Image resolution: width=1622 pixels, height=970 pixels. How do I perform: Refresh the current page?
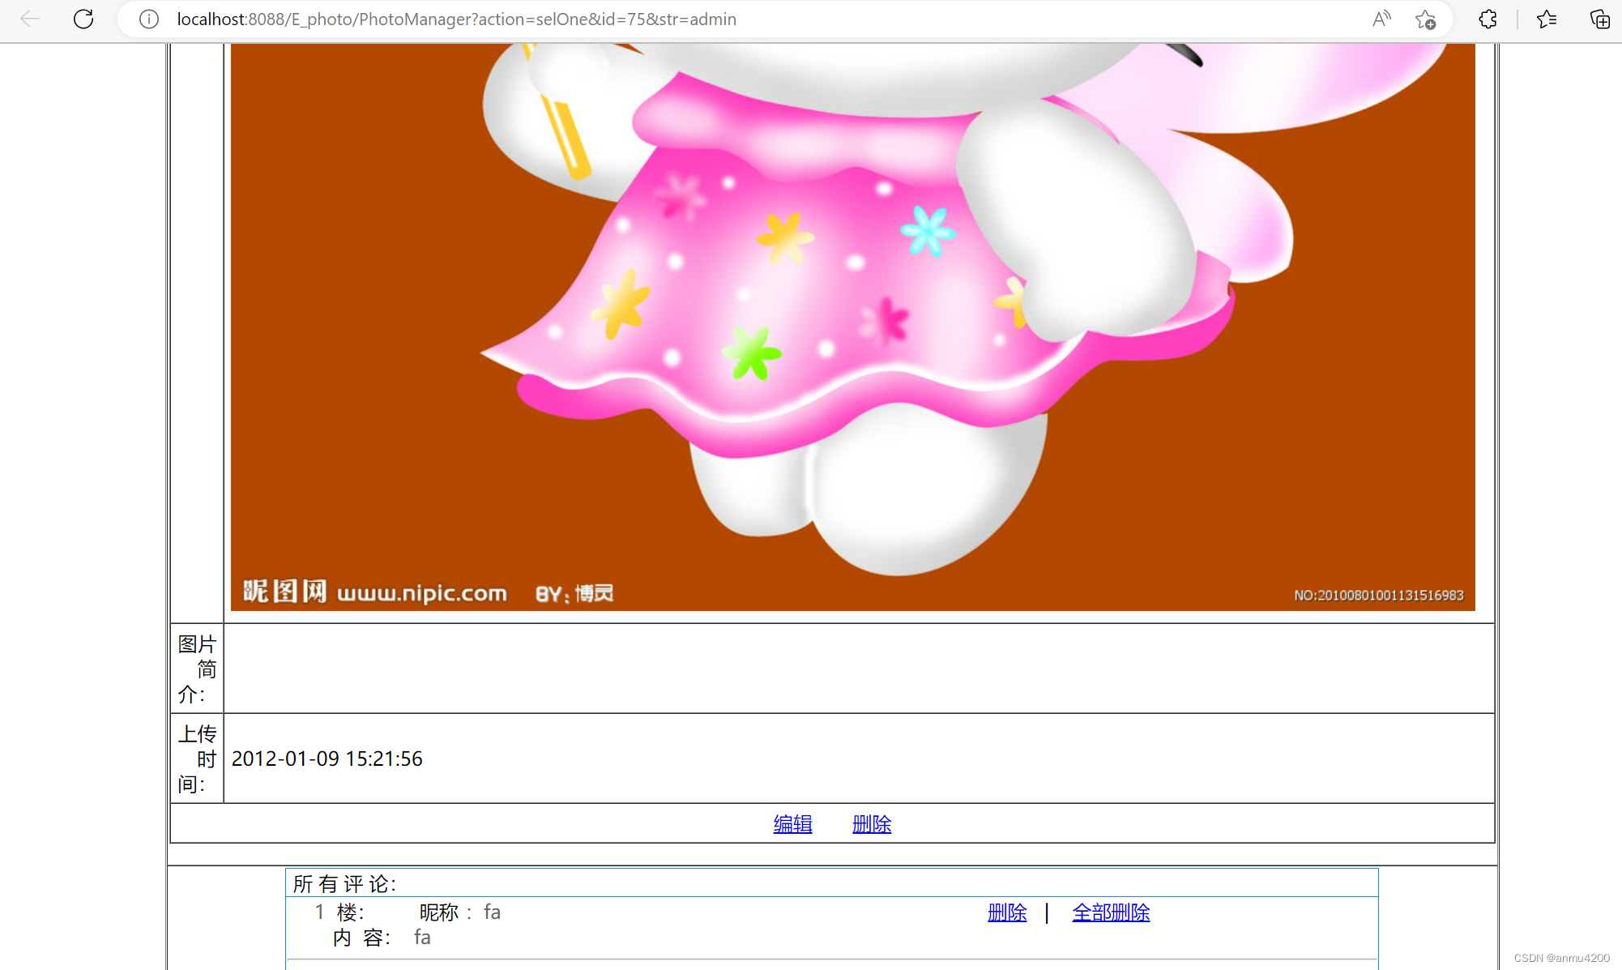pyautogui.click(x=83, y=19)
